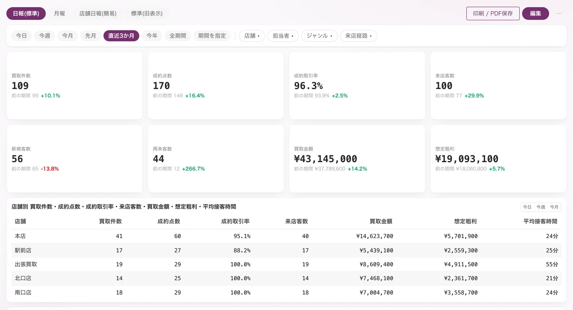The width and height of the screenshot is (573, 310).
Task: Expand the 担当者 filter dropdown
Action: [x=283, y=36]
